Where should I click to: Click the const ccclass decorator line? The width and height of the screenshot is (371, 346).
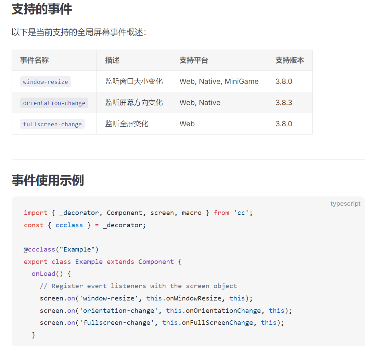85,225
